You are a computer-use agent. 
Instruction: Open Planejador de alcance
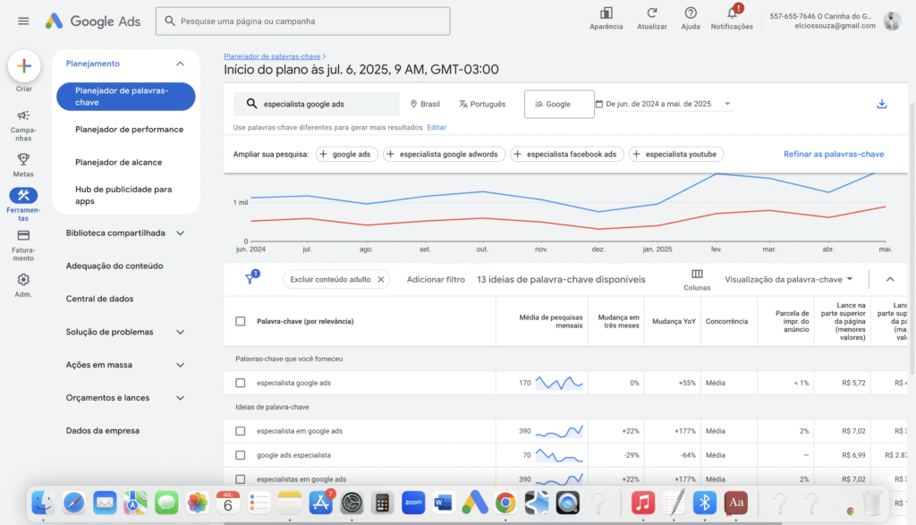(x=119, y=163)
